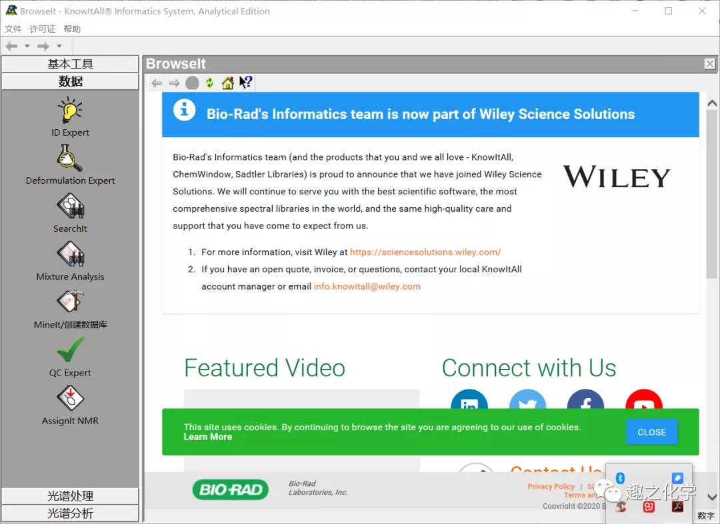This screenshot has height=524, width=720.
Task: Click the BrowseIt back arrow
Action: [x=157, y=83]
